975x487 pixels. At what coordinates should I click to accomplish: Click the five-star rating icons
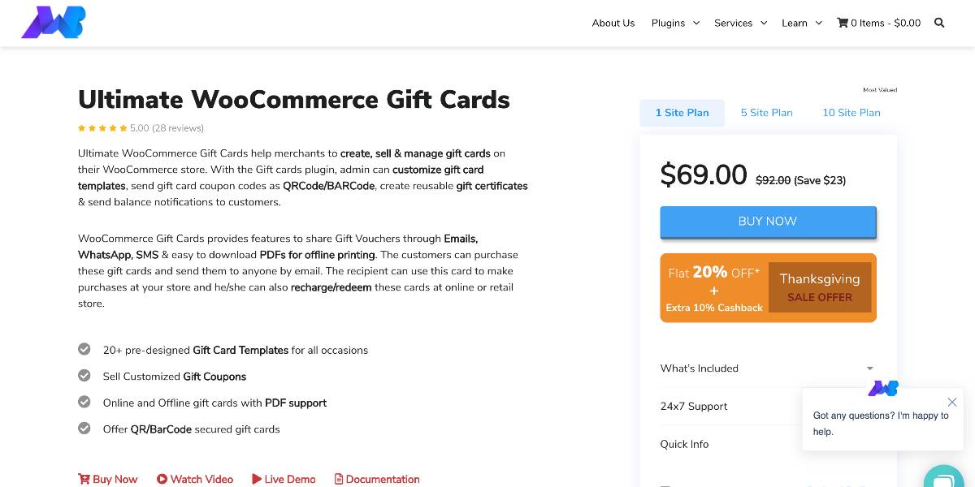[x=102, y=128]
